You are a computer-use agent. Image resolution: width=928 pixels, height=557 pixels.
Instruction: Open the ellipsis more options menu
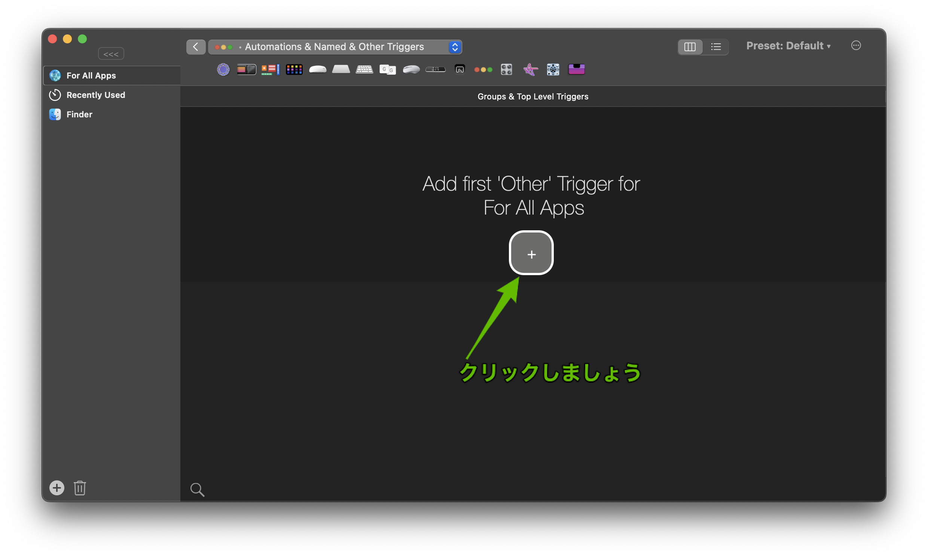(855, 45)
